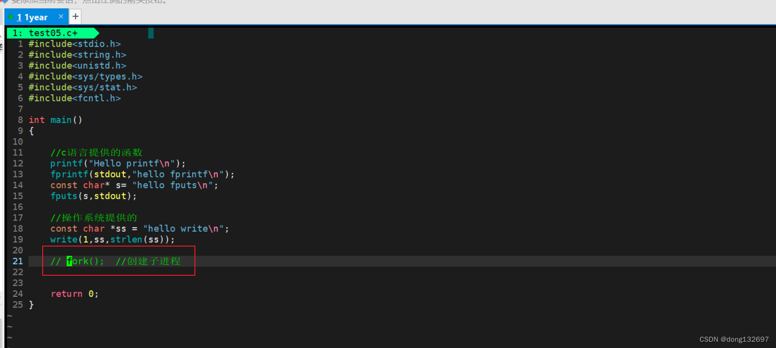Close the '1 1year' session tab

(x=61, y=17)
